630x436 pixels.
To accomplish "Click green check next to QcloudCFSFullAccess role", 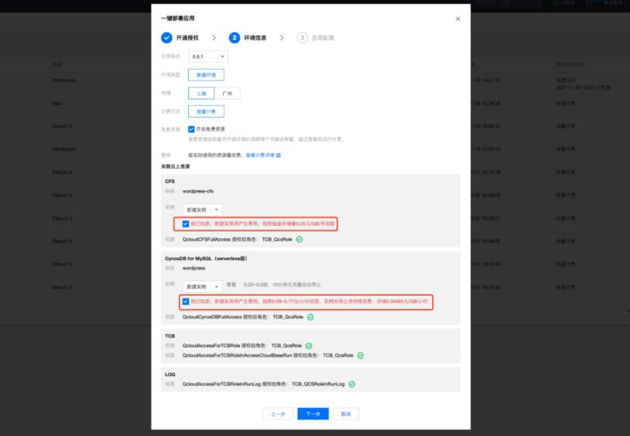I will (x=299, y=240).
